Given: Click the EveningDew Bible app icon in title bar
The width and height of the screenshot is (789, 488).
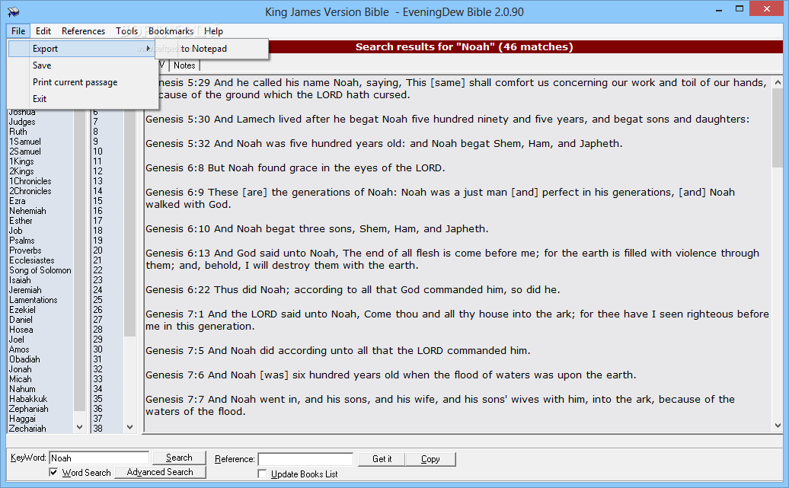Looking at the screenshot, I should [13, 11].
